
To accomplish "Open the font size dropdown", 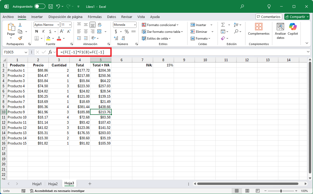I will coord(70,25).
